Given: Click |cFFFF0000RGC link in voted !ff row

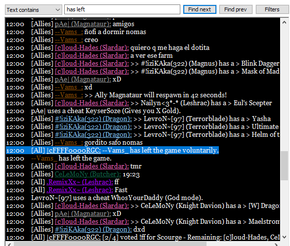Looking at the screenshot, I should [74, 238].
